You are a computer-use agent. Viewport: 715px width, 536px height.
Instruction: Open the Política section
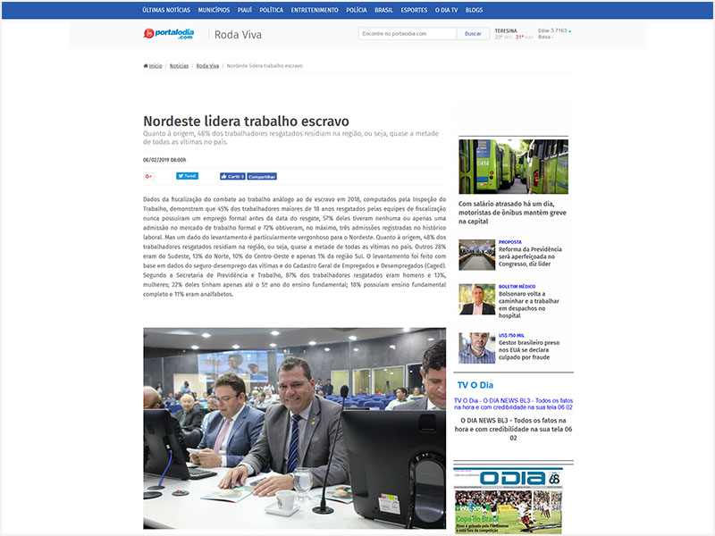click(x=272, y=10)
